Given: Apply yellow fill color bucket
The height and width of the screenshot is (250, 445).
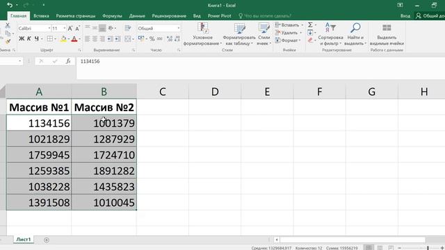Looking at the screenshot, I should [63, 39].
